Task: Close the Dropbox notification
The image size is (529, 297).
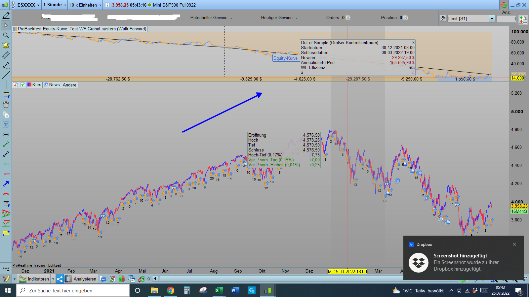Action: click(514, 244)
